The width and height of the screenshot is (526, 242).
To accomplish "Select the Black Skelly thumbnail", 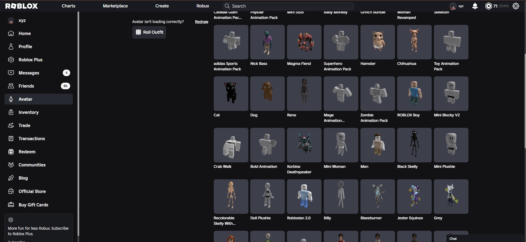I will [x=414, y=145].
